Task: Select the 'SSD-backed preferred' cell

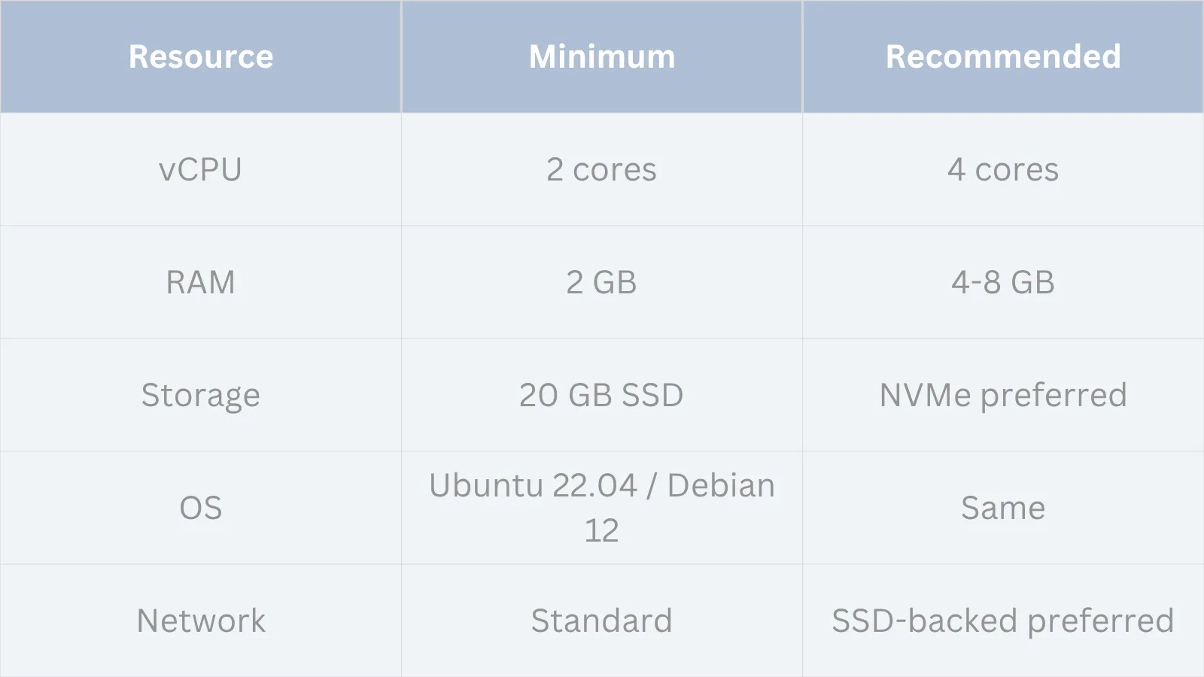Action: click(1003, 621)
